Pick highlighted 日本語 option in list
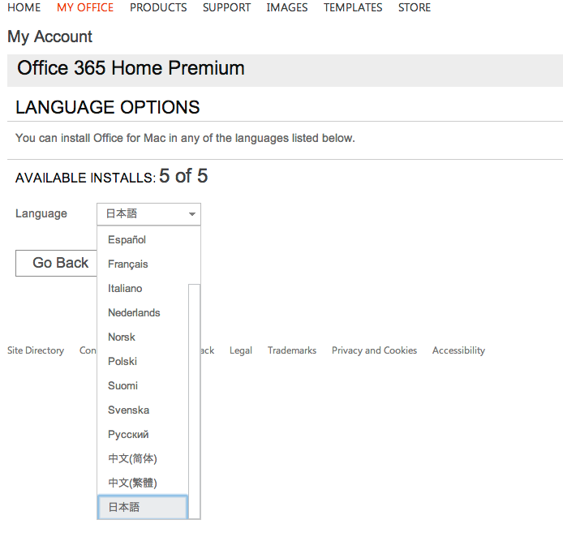The image size is (563, 537). [x=143, y=507]
